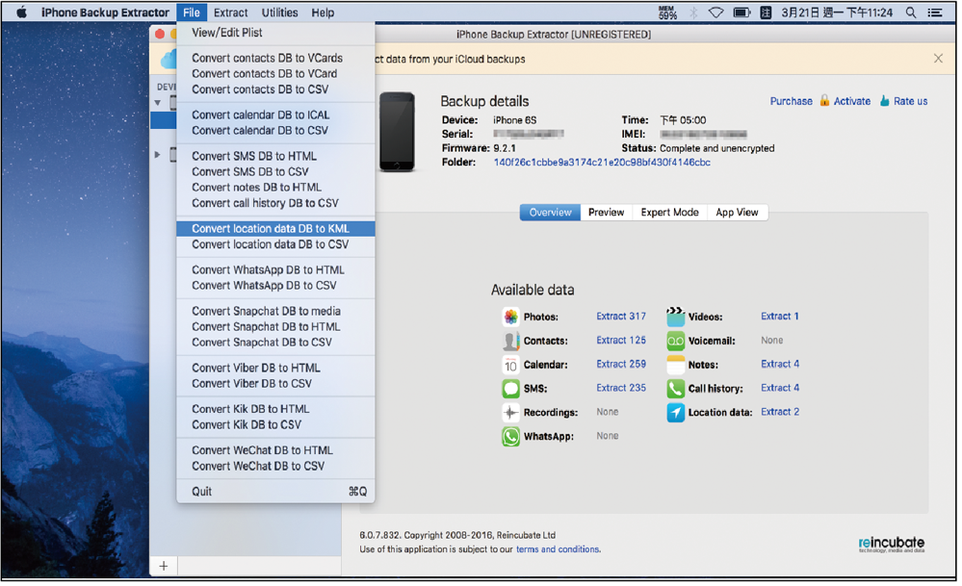Choose Convert call history DB to CSV

[x=275, y=203]
